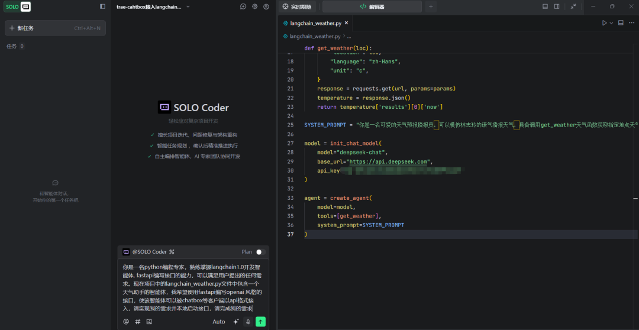Open the project name dropdown
Screen dimensions: 639x330
(188, 7)
